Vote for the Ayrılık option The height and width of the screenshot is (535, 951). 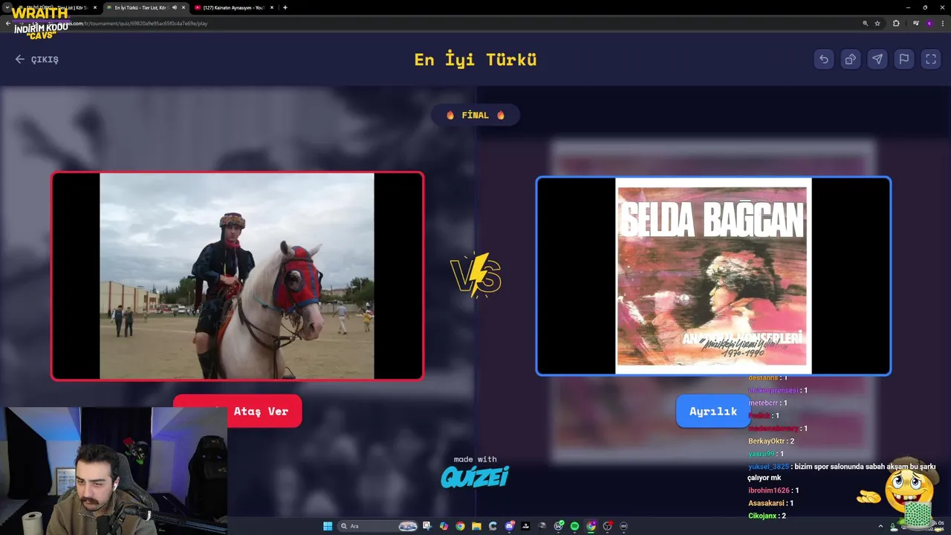[x=713, y=411]
